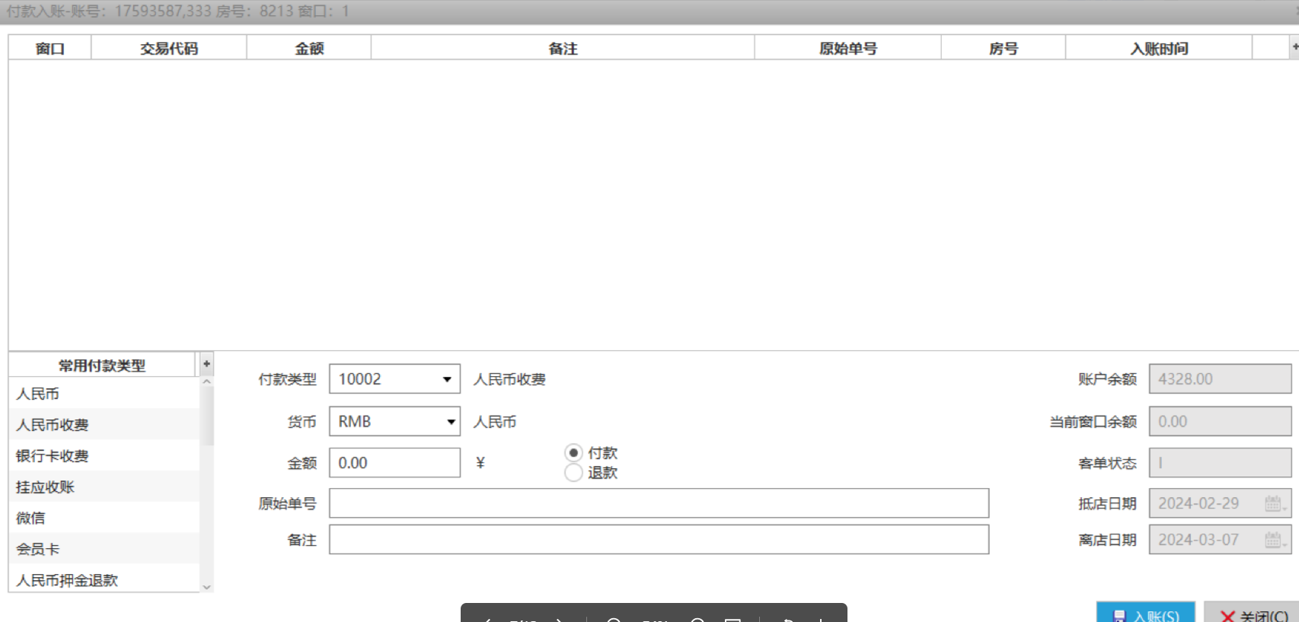Select the 付款 radio button
1299x622 pixels.
573,453
